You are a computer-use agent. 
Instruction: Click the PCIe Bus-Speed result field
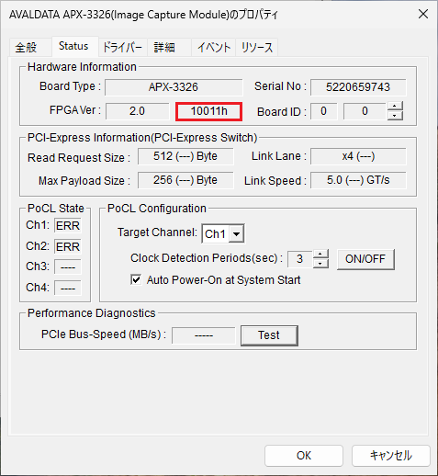(x=204, y=335)
